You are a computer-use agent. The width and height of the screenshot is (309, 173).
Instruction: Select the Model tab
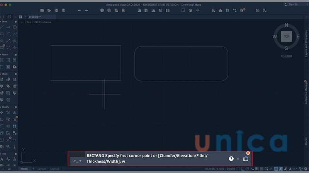[x=24, y=169]
